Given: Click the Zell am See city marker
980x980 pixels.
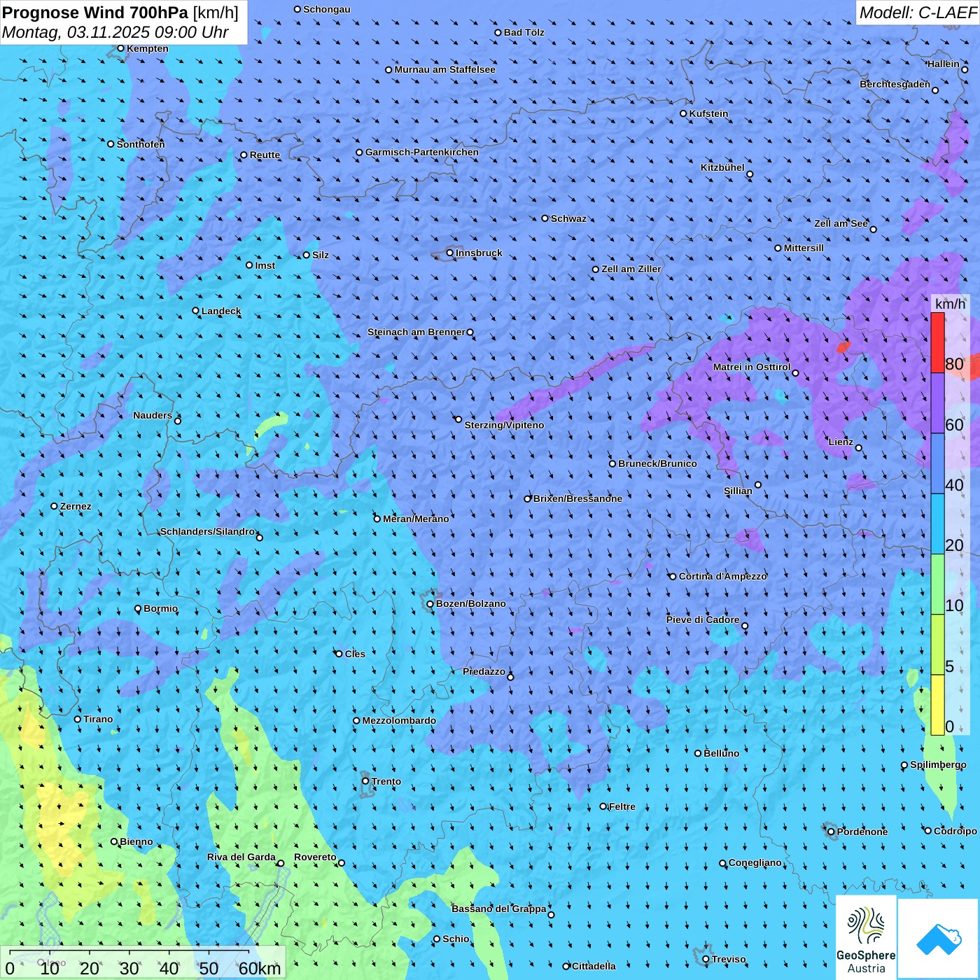Looking at the screenshot, I should click(x=873, y=230).
